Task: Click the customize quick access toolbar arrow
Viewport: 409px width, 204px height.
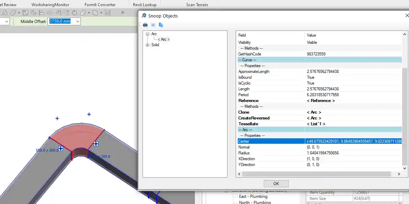Action: [123, 13]
